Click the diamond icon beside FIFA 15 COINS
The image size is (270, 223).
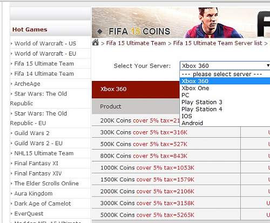tap(100, 31)
